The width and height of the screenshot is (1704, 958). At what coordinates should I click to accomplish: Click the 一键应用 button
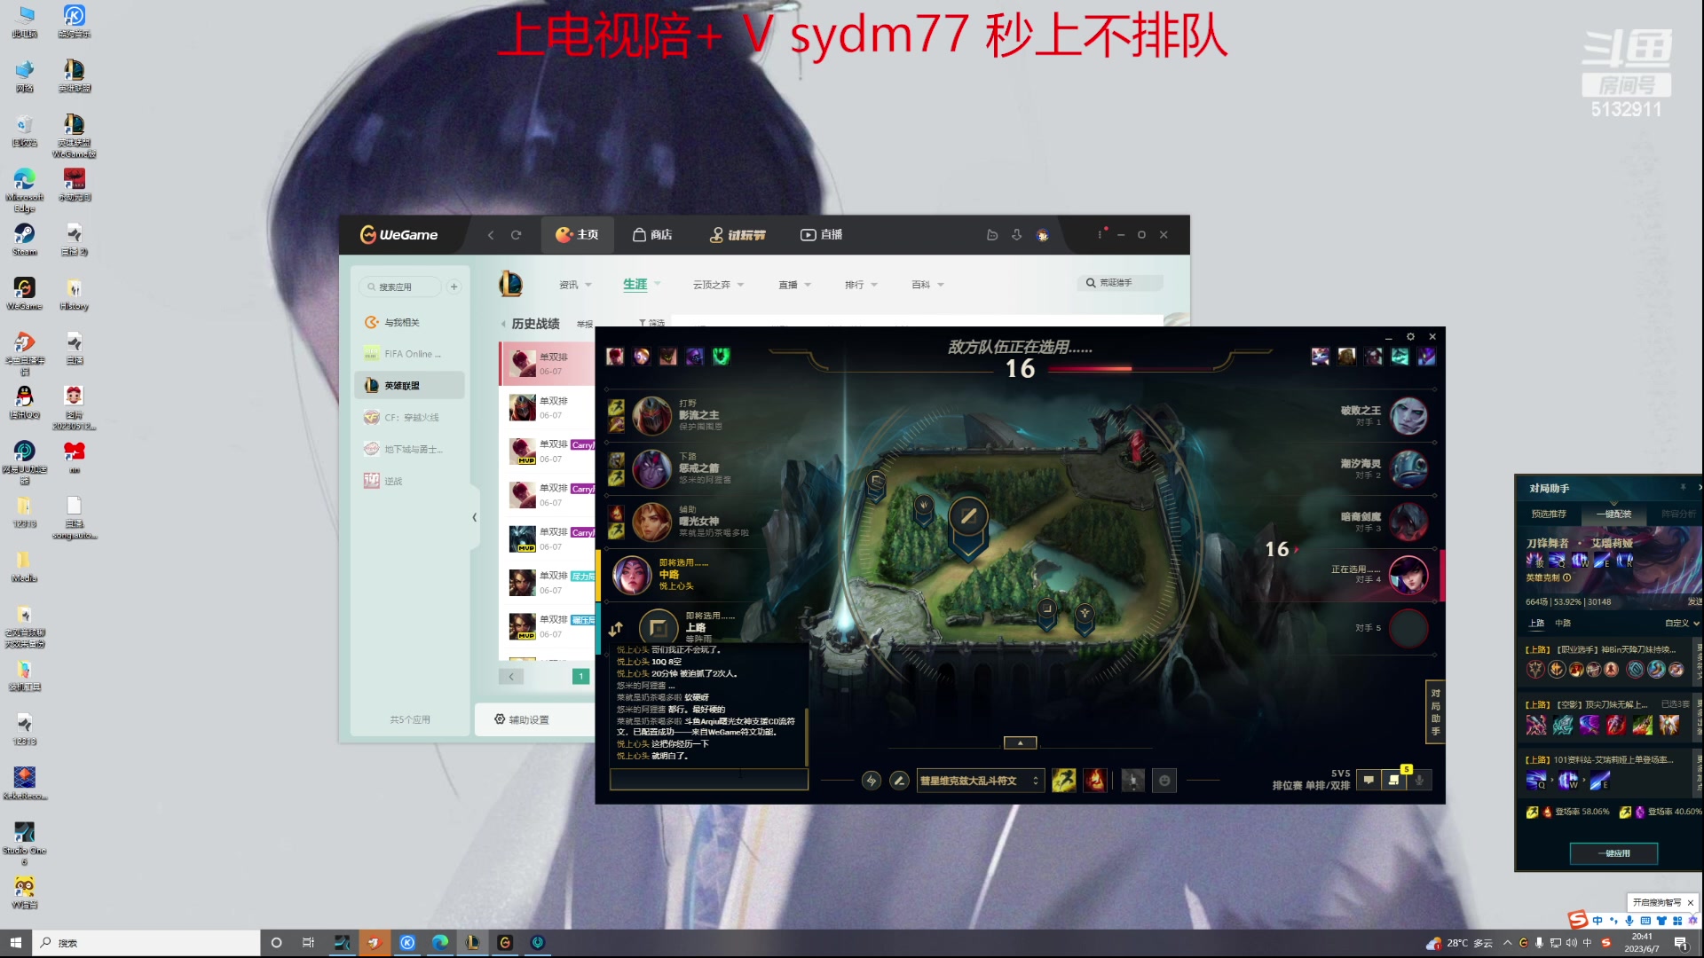tap(1615, 852)
